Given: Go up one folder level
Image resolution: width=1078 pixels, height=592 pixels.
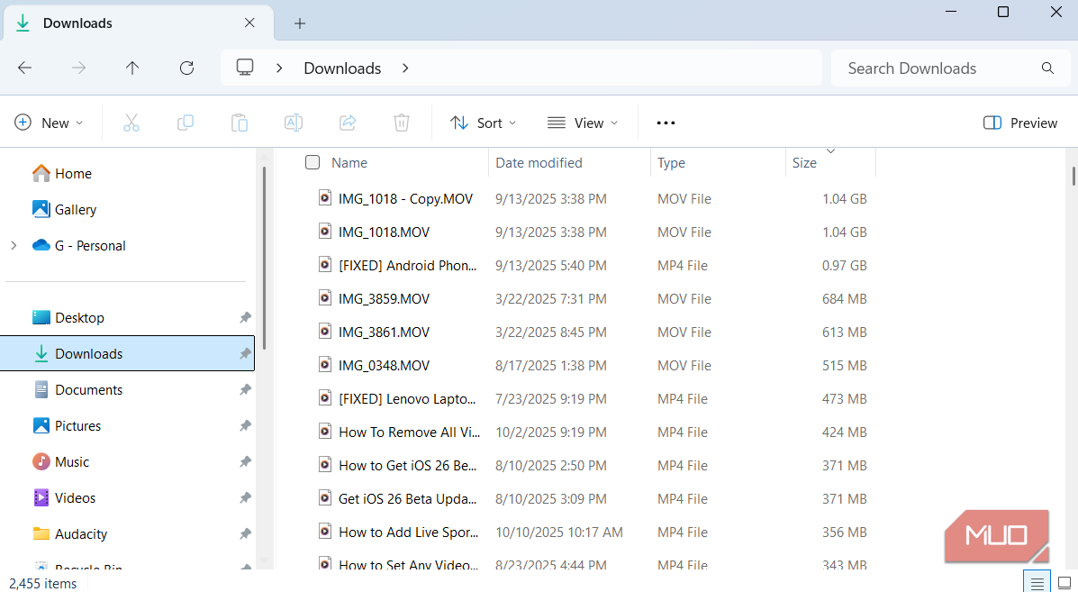Looking at the screenshot, I should pos(132,68).
